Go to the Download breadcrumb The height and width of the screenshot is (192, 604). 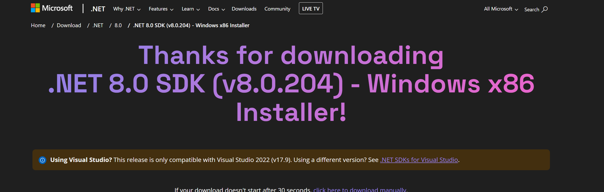coord(69,25)
